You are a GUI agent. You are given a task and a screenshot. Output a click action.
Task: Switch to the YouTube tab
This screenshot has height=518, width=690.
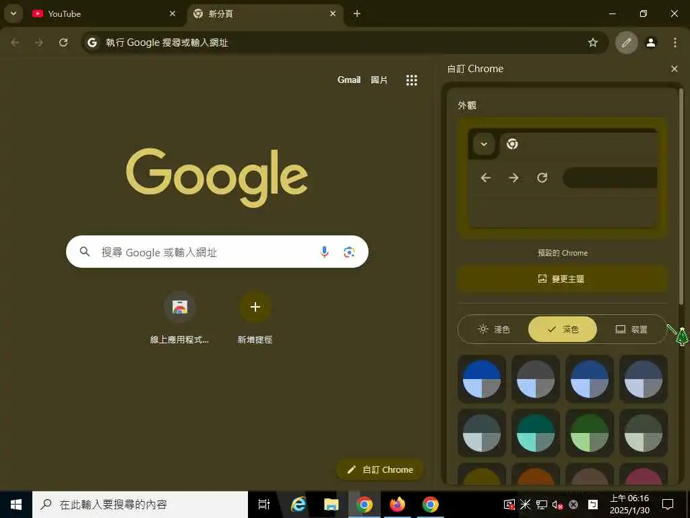pyautogui.click(x=103, y=13)
